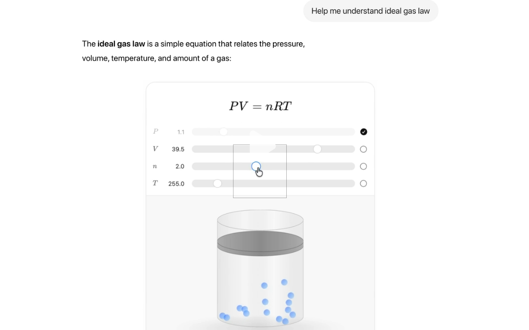Select the radio button beside the n slider
This screenshot has width=529, height=330.
(x=363, y=166)
